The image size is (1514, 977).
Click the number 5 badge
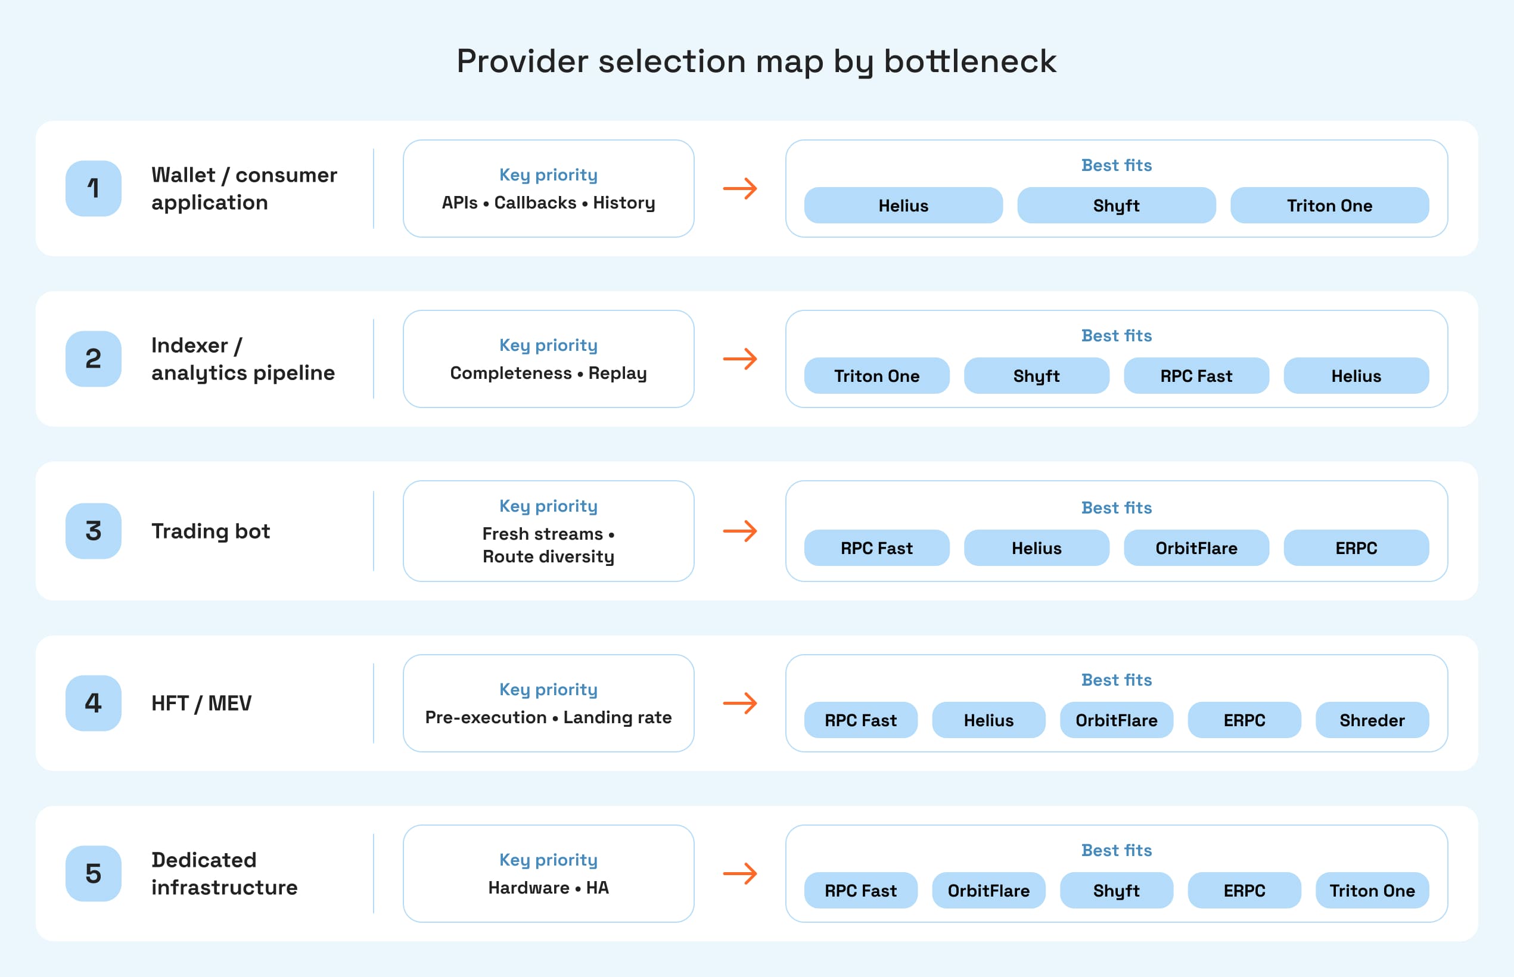tap(94, 873)
